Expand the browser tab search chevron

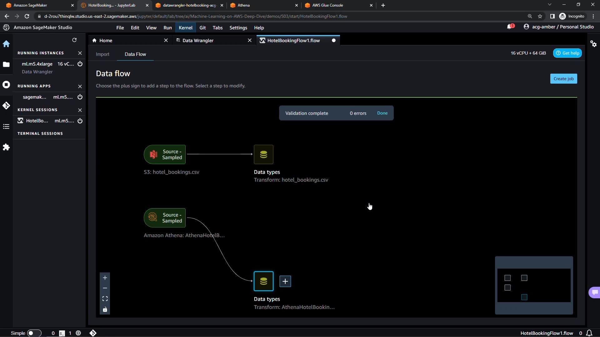(x=550, y=5)
